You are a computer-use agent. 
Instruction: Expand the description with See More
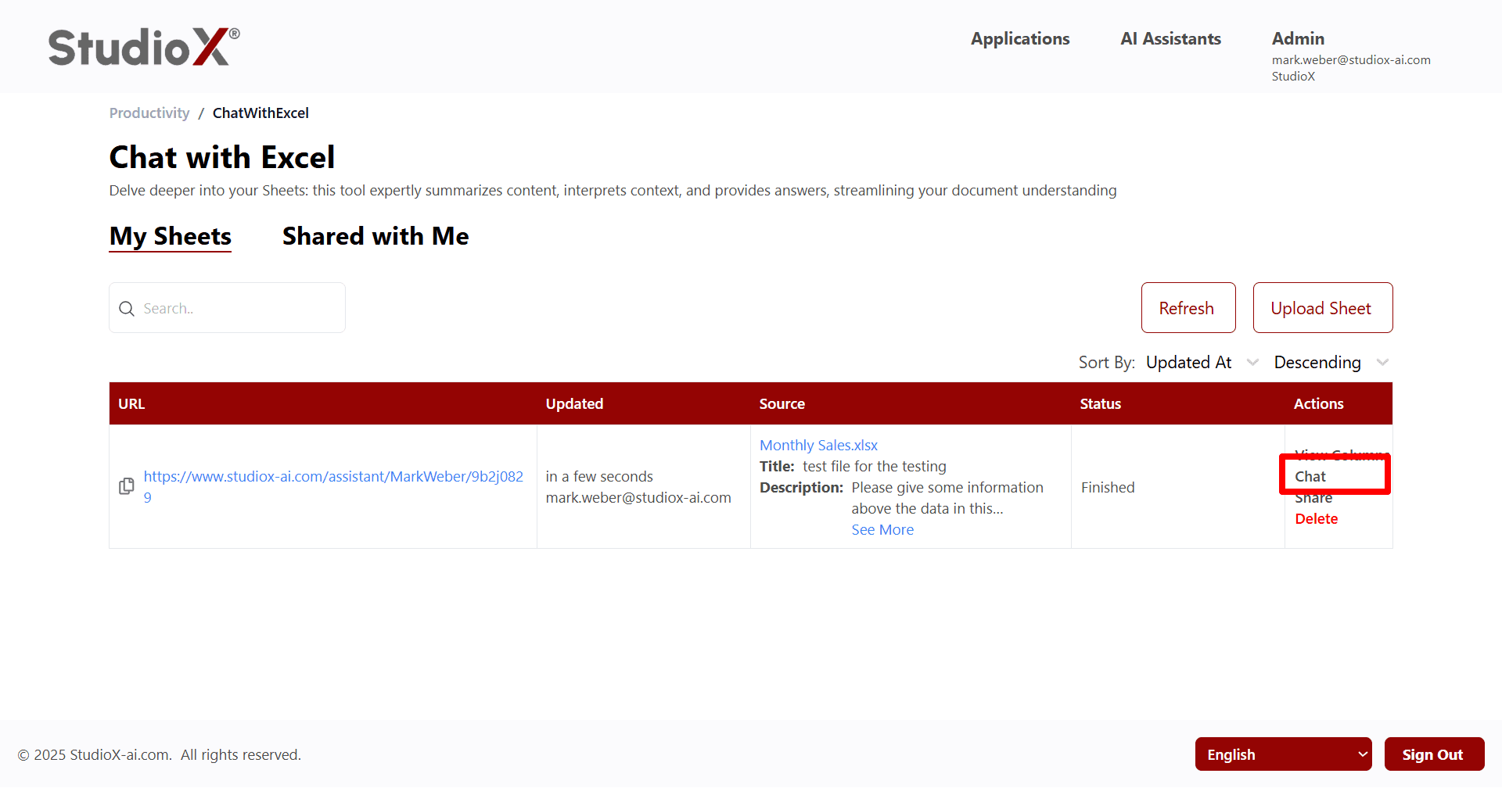click(882, 530)
